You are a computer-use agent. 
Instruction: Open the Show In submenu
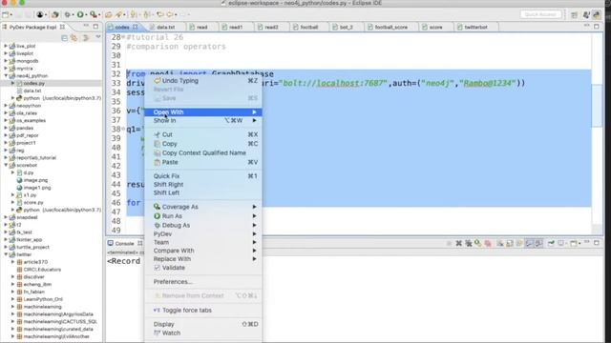point(203,121)
